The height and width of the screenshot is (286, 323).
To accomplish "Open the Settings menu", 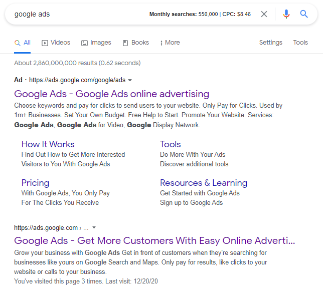I will point(270,43).
